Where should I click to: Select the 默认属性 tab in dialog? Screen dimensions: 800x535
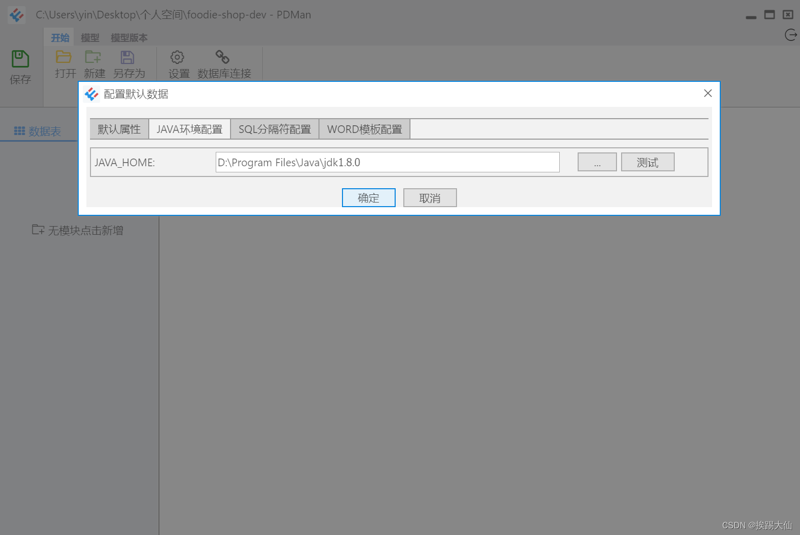(x=119, y=129)
